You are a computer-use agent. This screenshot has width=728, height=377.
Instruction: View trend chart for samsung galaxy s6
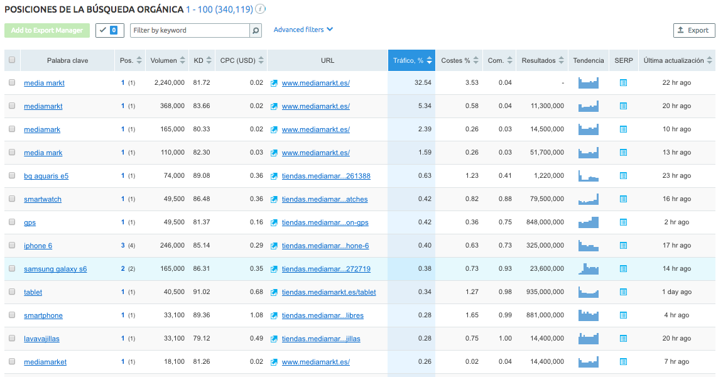click(x=589, y=268)
